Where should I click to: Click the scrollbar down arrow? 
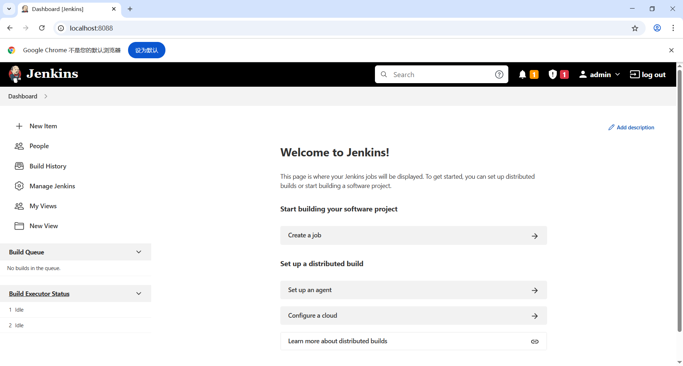click(679, 362)
